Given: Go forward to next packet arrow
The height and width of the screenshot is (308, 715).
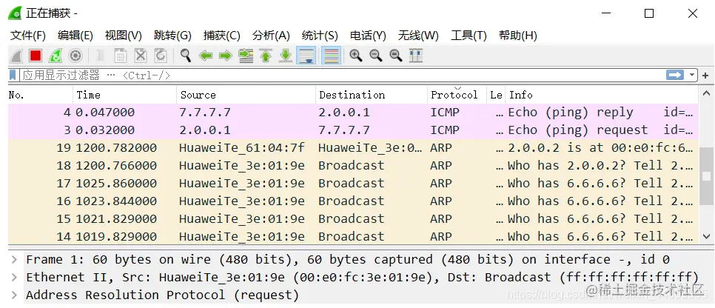Looking at the screenshot, I should (226, 56).
